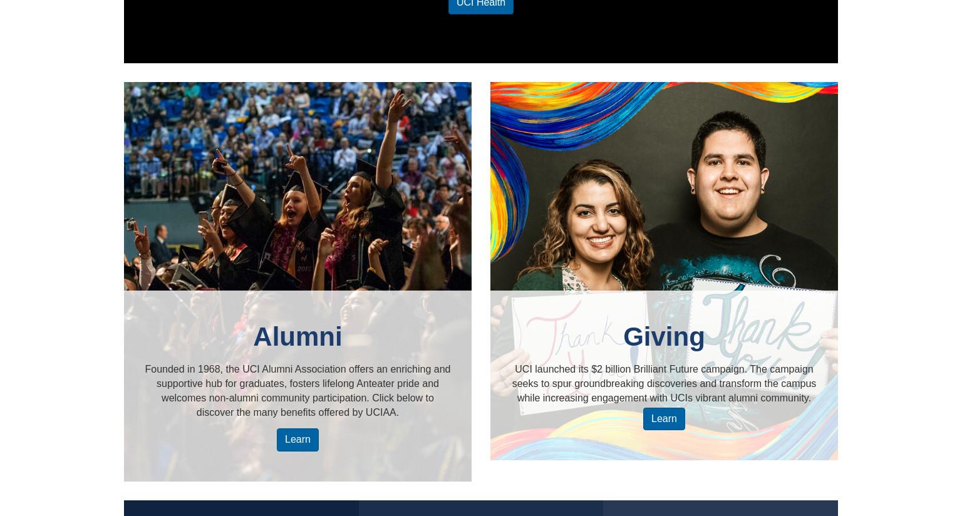
Task: Click Learn button under Alumni
Action: [x=297, y=440]
